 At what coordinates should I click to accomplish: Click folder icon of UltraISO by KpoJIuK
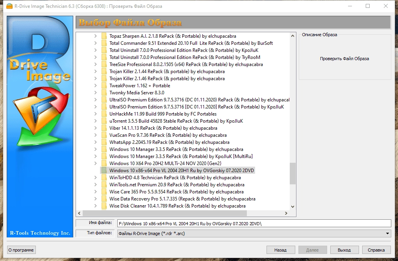point(104,107)
